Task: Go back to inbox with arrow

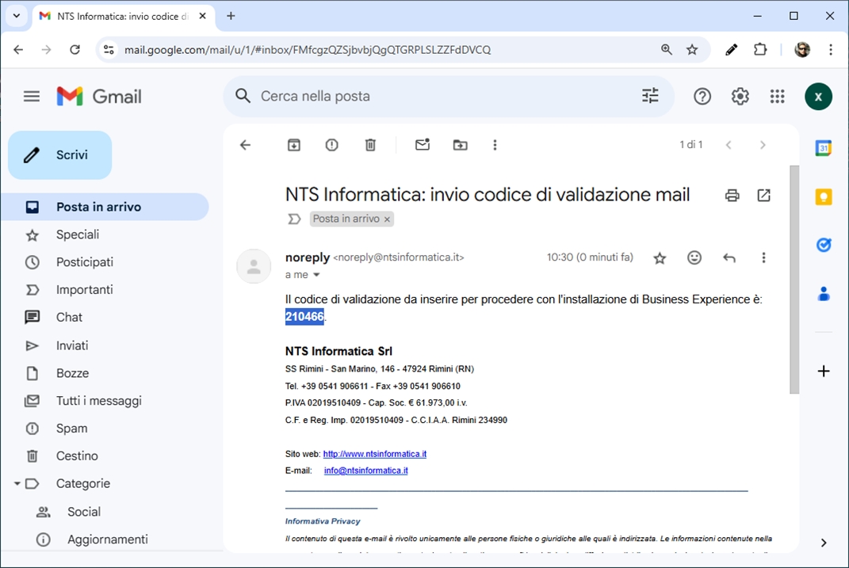Action: click(245, 145)
